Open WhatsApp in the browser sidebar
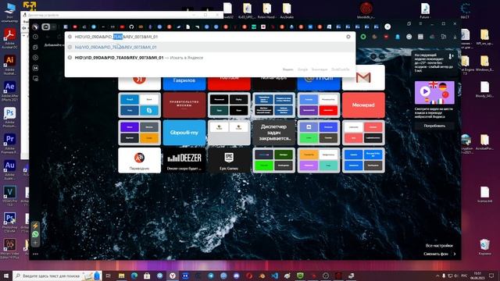Screen dimensions: 500x281 (35, 234)
